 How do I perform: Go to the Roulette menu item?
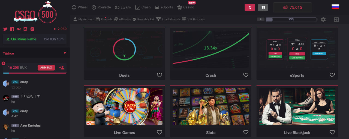pyautogui.click(x=101, y=7)
